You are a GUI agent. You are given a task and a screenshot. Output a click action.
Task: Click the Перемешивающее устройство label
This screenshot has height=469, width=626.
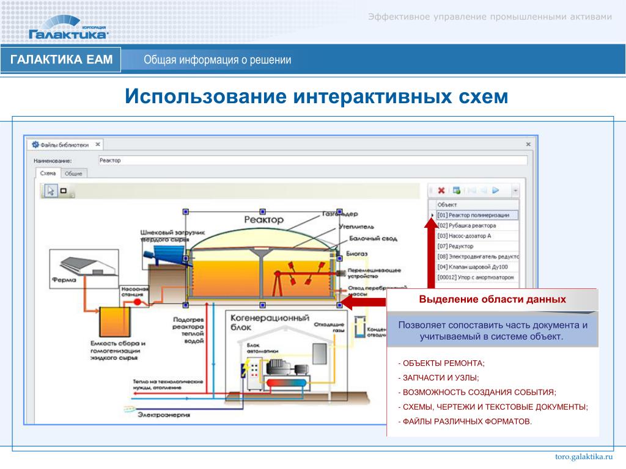click(374, 273)
